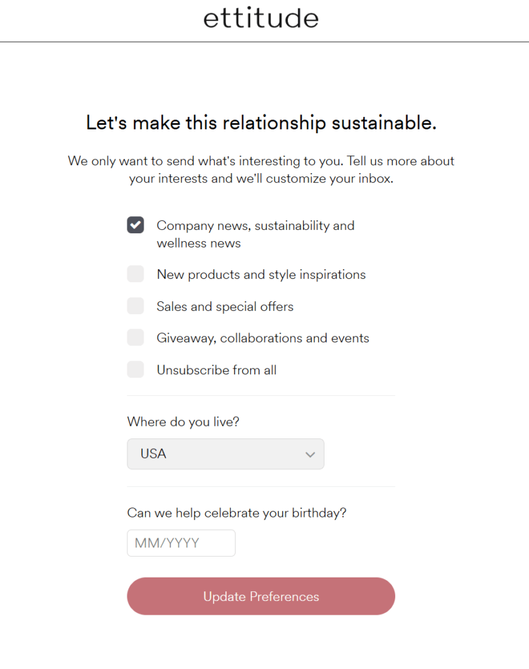529x669 pixels.
Task: Select Unsubscribe from all
Action: pos(135,369)
